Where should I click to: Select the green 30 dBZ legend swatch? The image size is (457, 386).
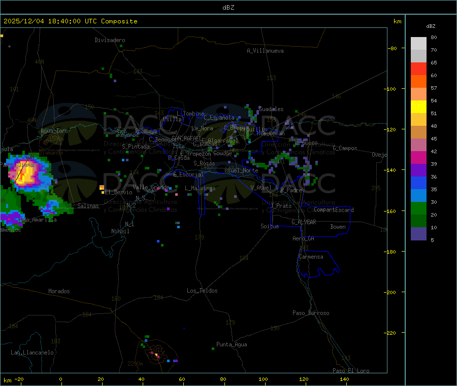418,208
